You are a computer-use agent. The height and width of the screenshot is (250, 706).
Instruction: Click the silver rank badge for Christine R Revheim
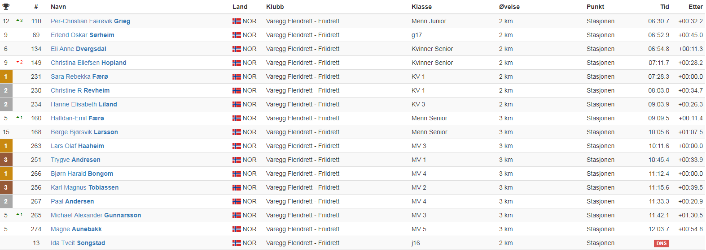(6, 90)
